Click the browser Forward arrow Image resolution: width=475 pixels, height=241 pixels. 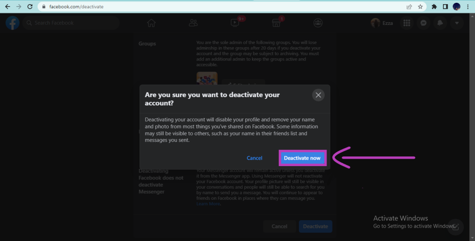(19, 6)
